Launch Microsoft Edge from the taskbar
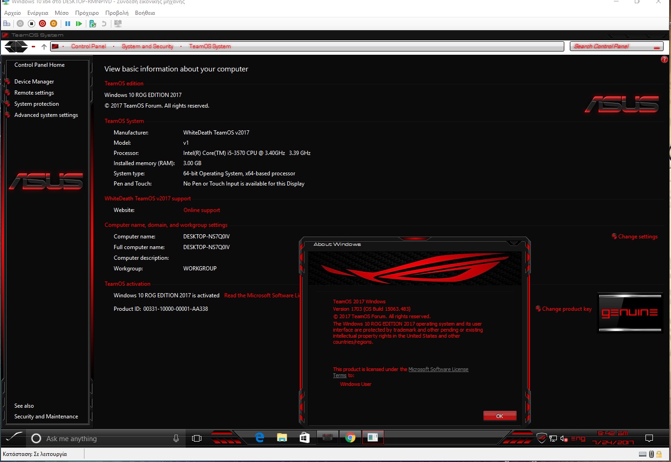Screen dimensions: 671x462 [259, 437]
